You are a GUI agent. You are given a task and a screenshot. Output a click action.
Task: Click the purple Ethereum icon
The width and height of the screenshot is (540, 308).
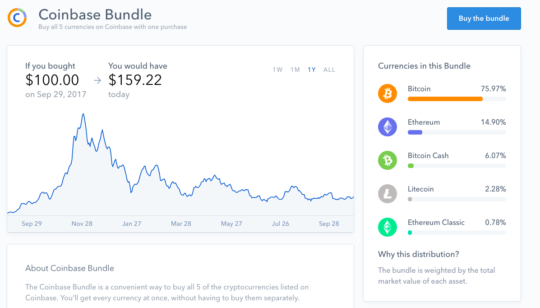388,127
